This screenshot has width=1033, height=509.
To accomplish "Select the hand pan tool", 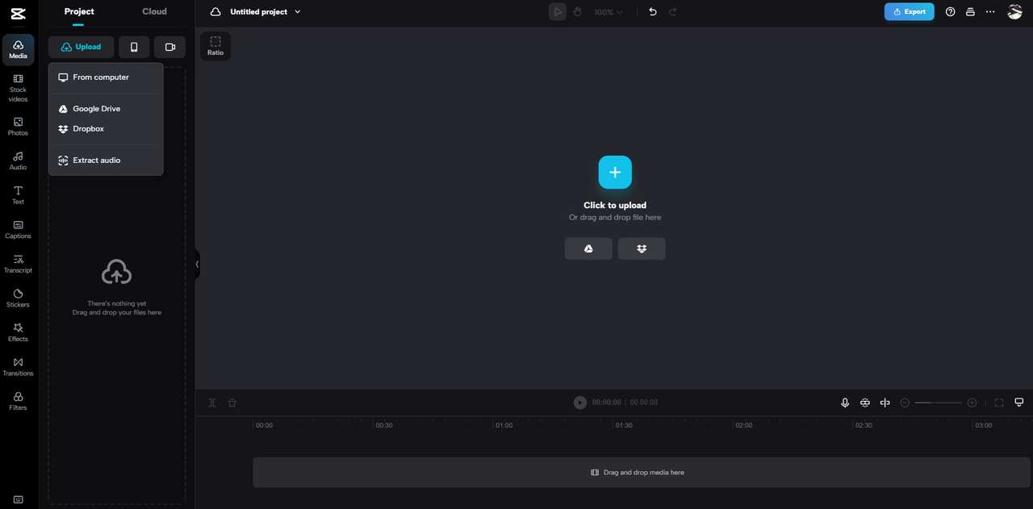I will [x=578, y=12].
